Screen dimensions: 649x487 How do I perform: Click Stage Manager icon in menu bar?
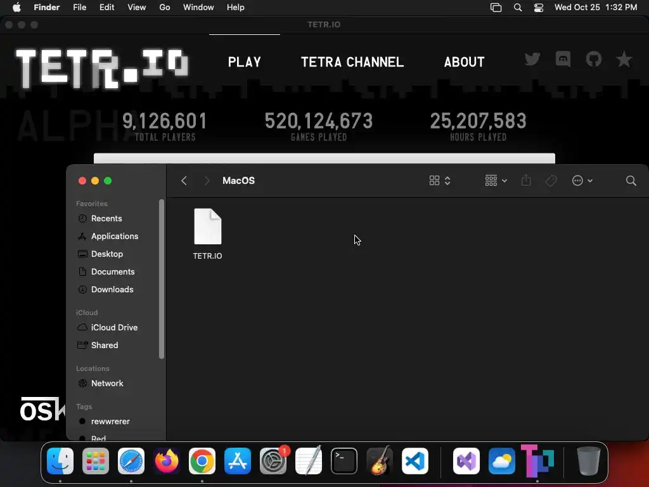(x=496, y=8)
